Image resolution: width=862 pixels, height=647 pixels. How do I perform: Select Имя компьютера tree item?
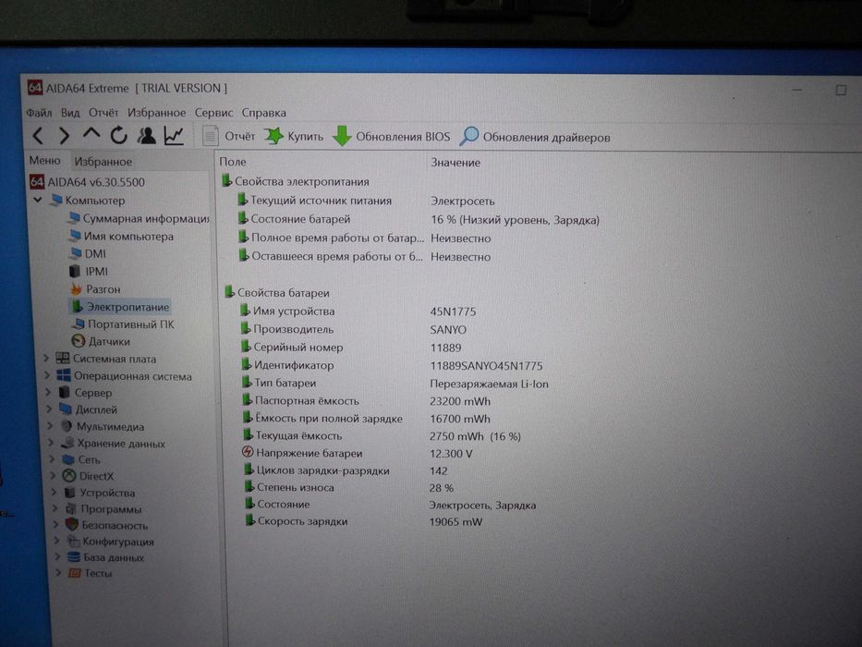121,236
